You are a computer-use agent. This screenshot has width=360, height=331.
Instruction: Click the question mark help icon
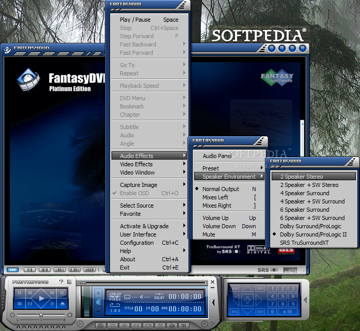point(61,281)
